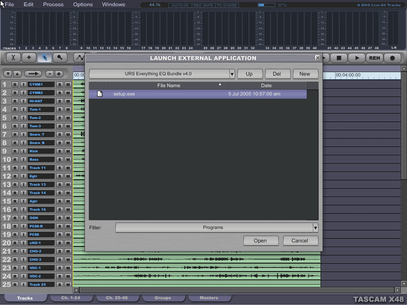Click the 37% disk usage progress bar
Viewport: 407px width, 305px height.
266,5
